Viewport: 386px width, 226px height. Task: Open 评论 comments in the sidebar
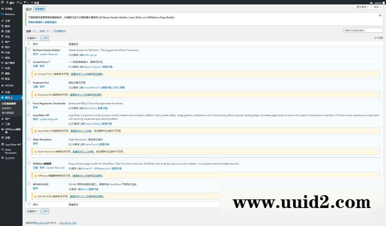coord(7,36)
